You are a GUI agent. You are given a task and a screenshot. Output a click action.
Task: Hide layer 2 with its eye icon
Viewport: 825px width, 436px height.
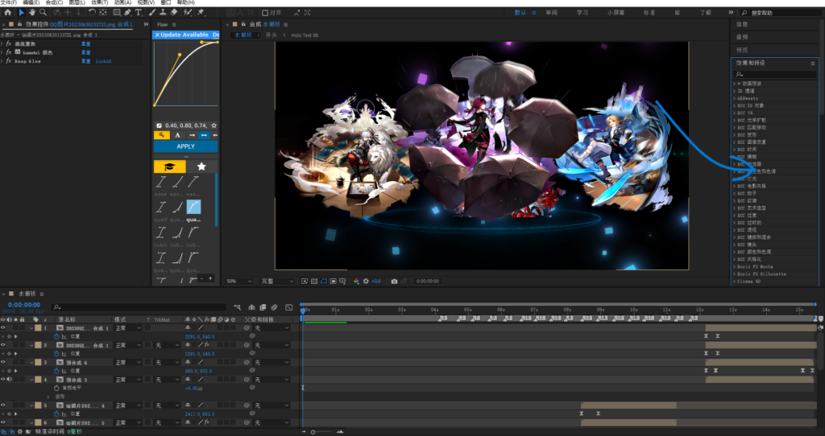coord(3,345)
